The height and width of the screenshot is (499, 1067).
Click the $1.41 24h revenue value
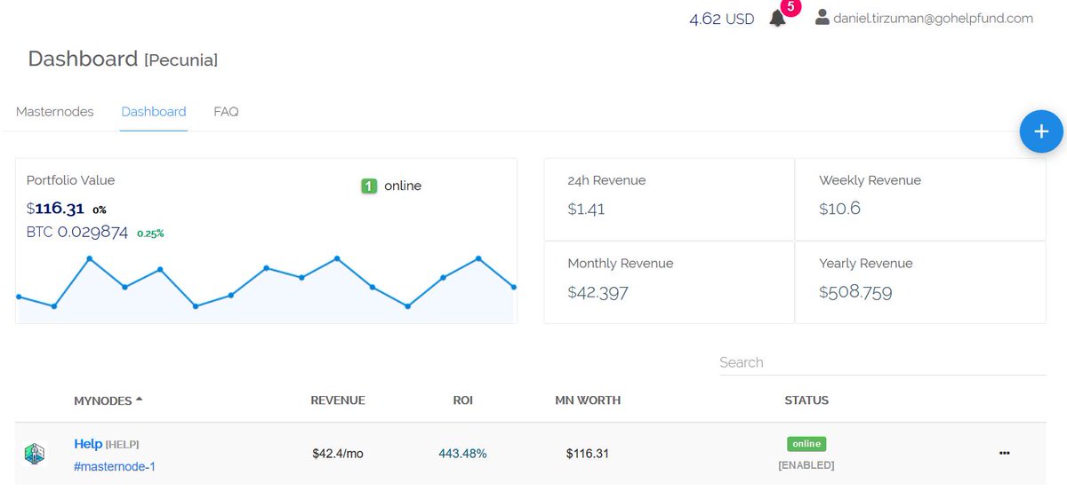[586, 209]
